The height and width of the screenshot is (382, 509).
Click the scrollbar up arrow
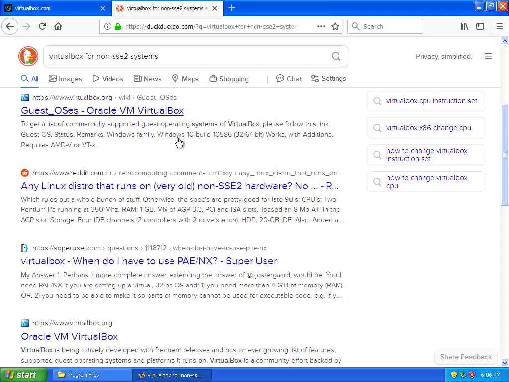tap(505, 41)
